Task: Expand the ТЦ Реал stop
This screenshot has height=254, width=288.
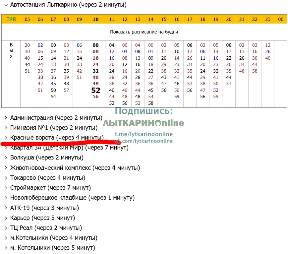Action: [x=46, y=228]
